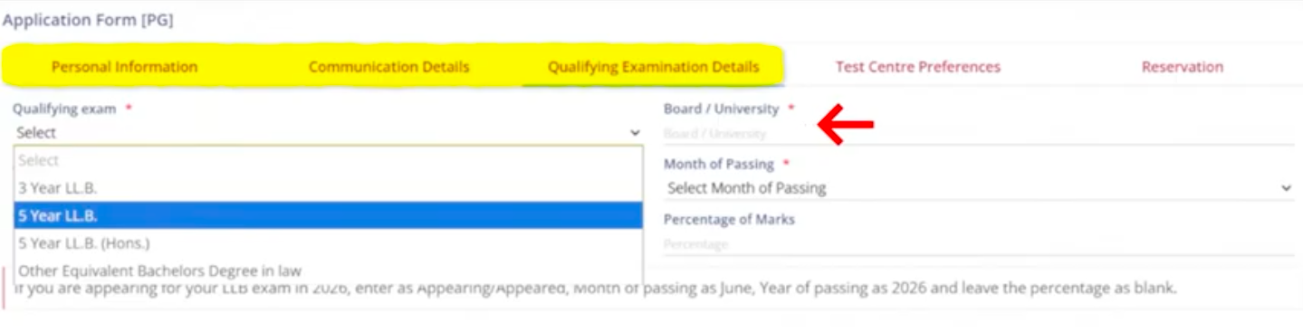Go to Test Centre Preferences tab
The height and width of the screenshot is (332, 1303).
[x=917, y=67]
